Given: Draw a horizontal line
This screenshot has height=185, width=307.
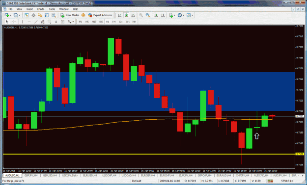Looking at the screenshot, I should coord(29,22).
